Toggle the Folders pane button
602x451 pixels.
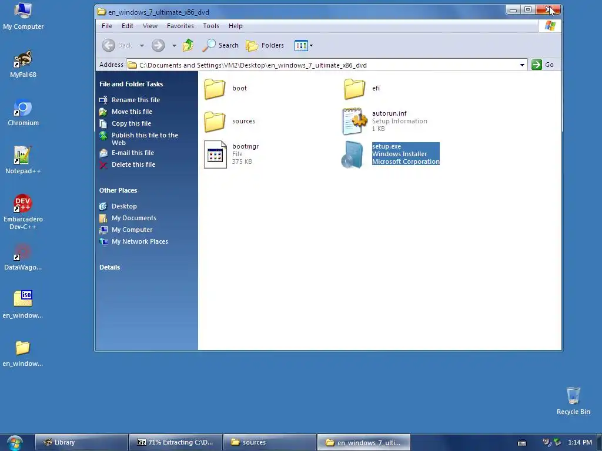[265, 45]
